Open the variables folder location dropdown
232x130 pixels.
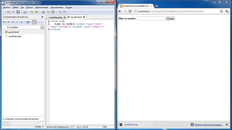42,27
